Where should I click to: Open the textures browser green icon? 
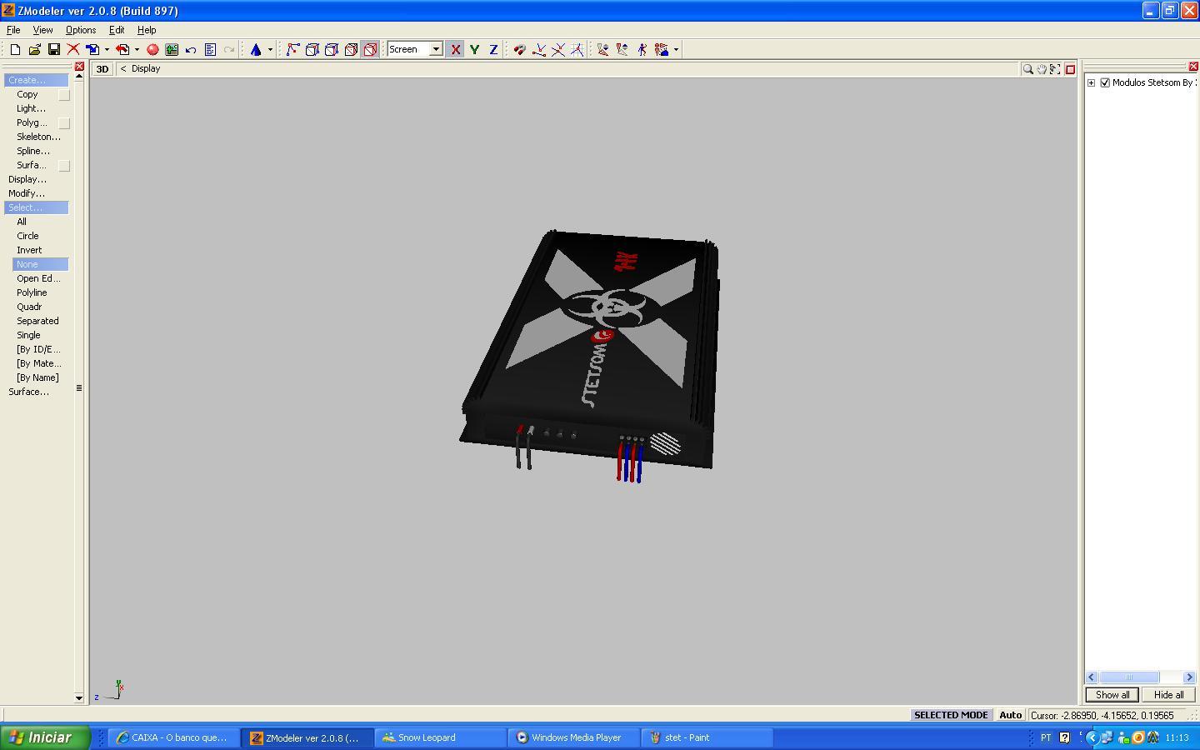172,50
